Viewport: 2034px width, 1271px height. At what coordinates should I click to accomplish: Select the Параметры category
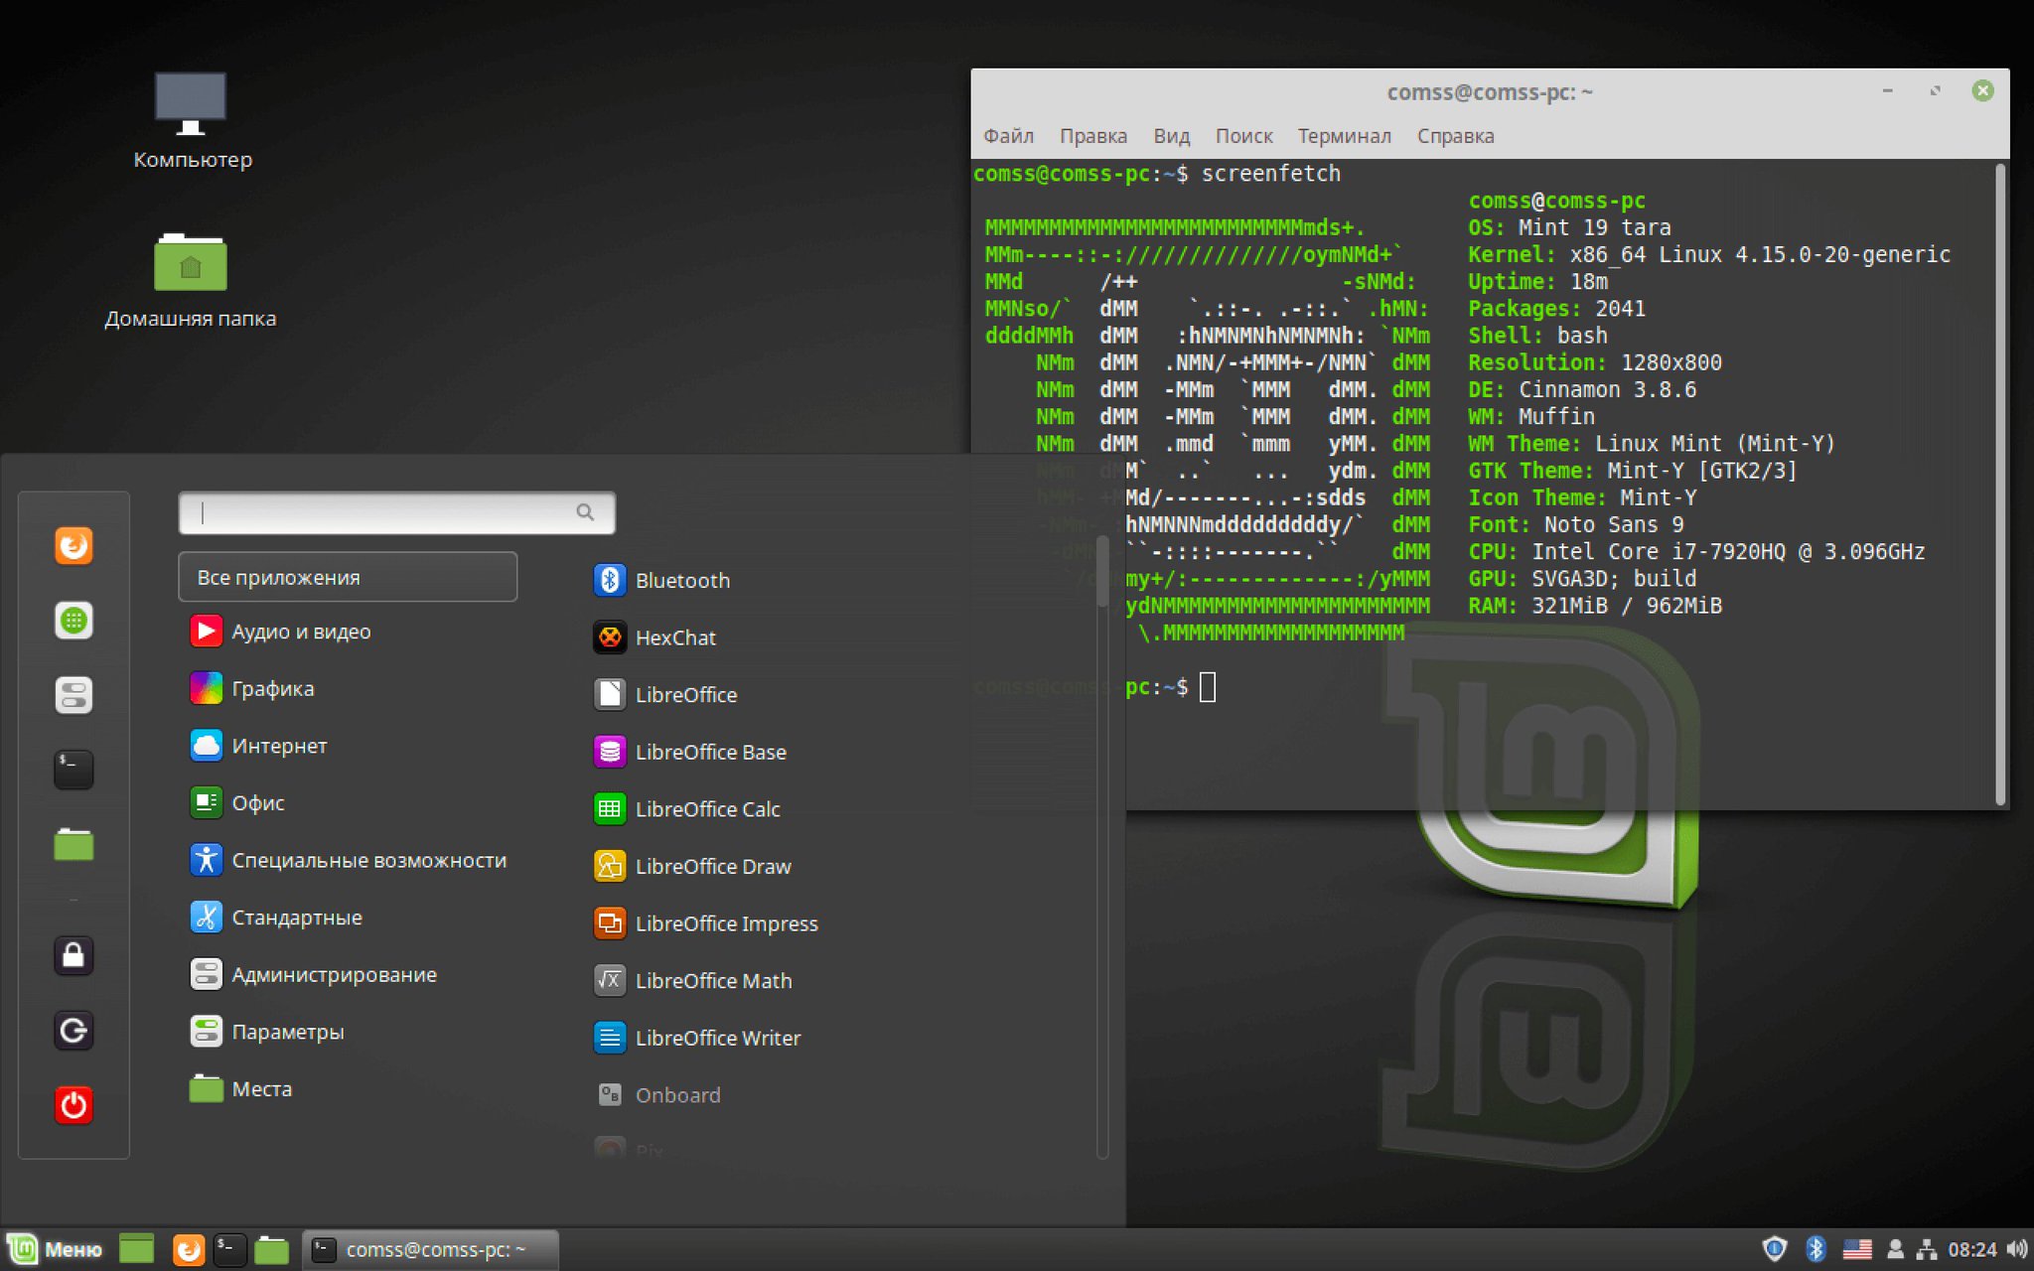point(267,1032)
